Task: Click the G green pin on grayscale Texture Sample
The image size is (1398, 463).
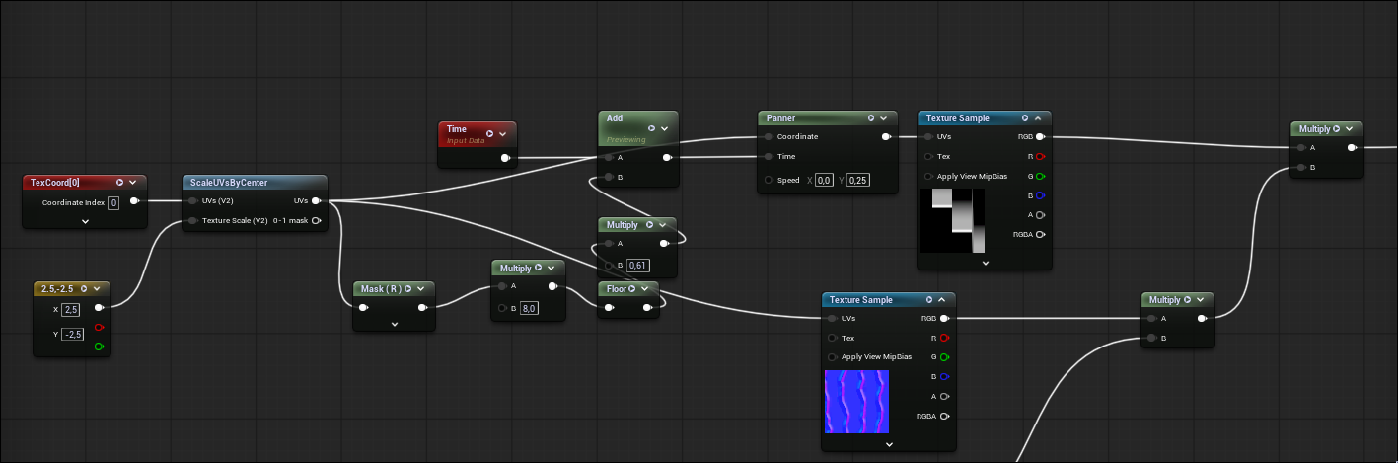Action: click(1040, 176)
